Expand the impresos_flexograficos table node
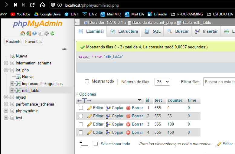 point(12,84)
